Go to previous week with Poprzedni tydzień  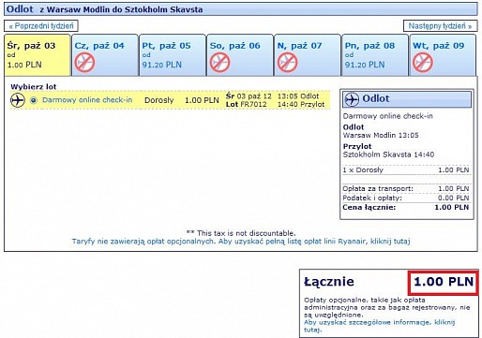pyautogui.click(x=41, y=26)
